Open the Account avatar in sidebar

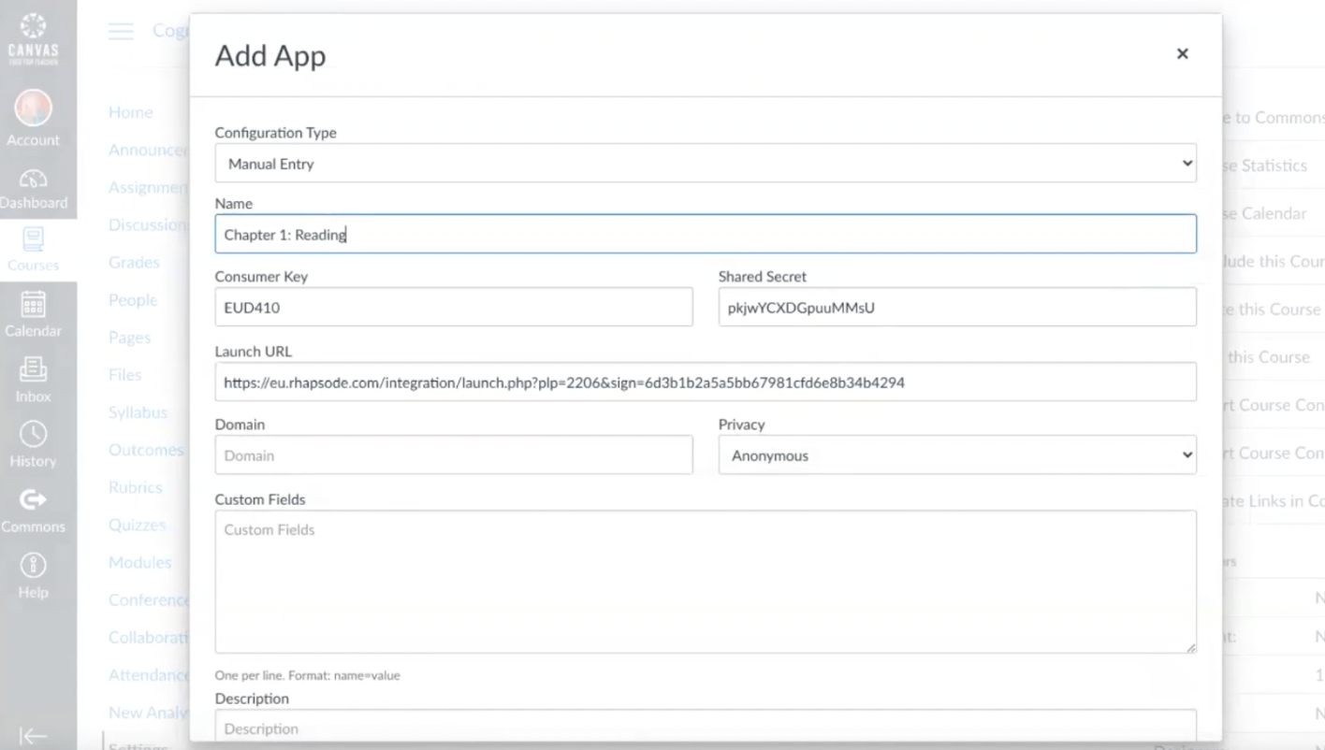pos(33,110)
